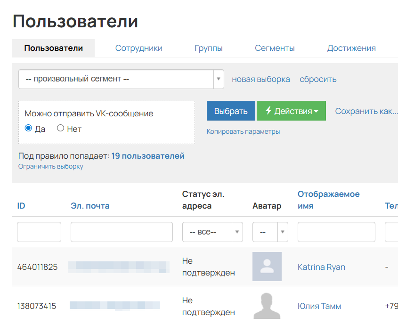Click сбросить to reset the filter
Viewport: 398px width, 324px height.
point(318,79)
